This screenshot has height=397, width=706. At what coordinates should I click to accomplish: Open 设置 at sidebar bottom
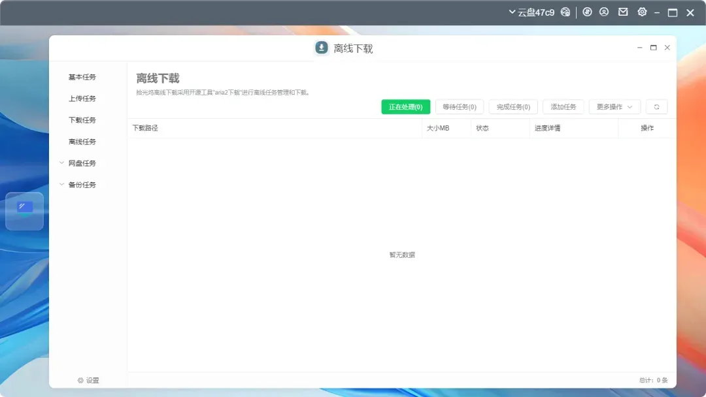(88, 381)
